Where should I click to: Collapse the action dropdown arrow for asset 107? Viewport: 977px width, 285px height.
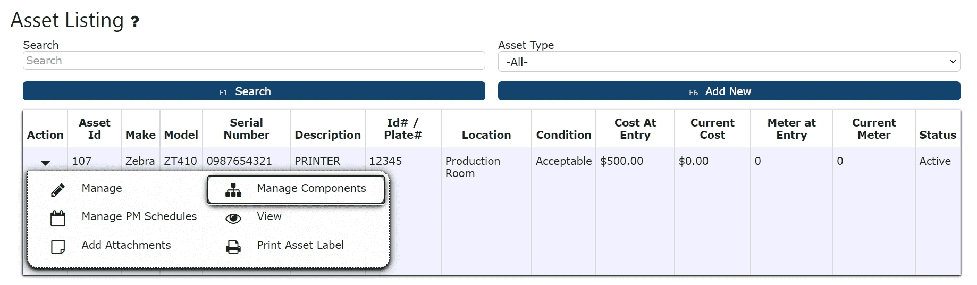click(46, 163)
